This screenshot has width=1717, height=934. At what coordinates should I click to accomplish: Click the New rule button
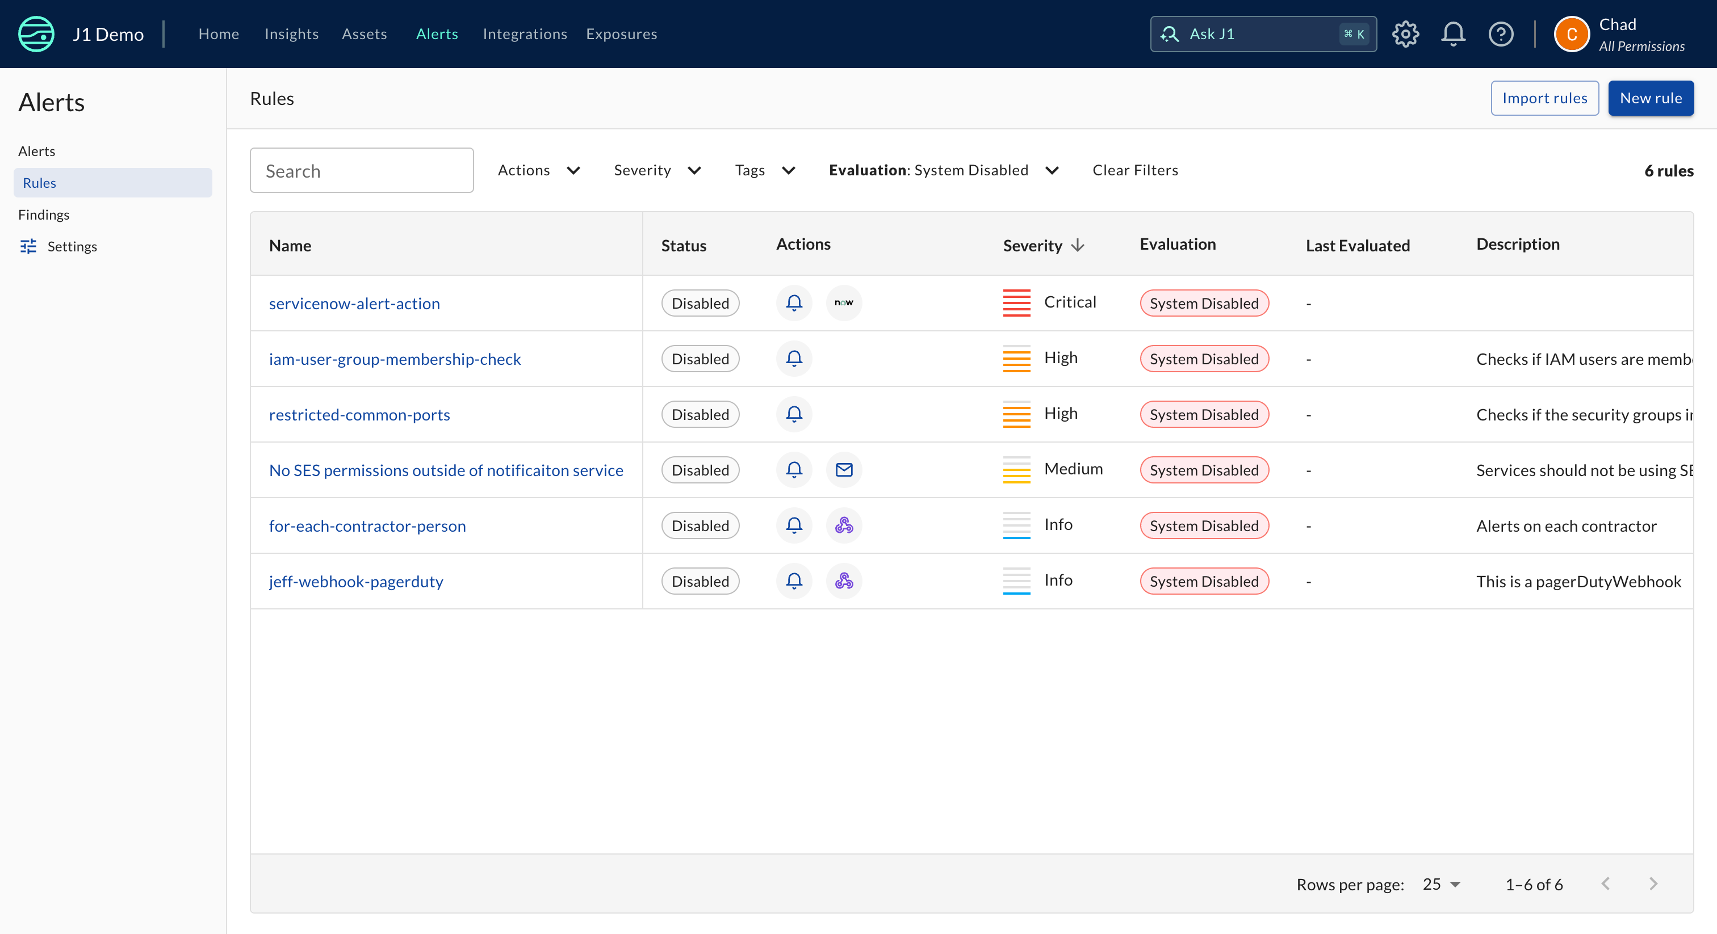1651,98
